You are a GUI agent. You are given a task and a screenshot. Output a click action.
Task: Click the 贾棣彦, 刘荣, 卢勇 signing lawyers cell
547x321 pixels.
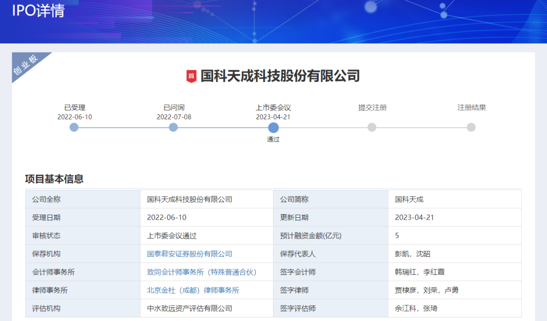454,290
